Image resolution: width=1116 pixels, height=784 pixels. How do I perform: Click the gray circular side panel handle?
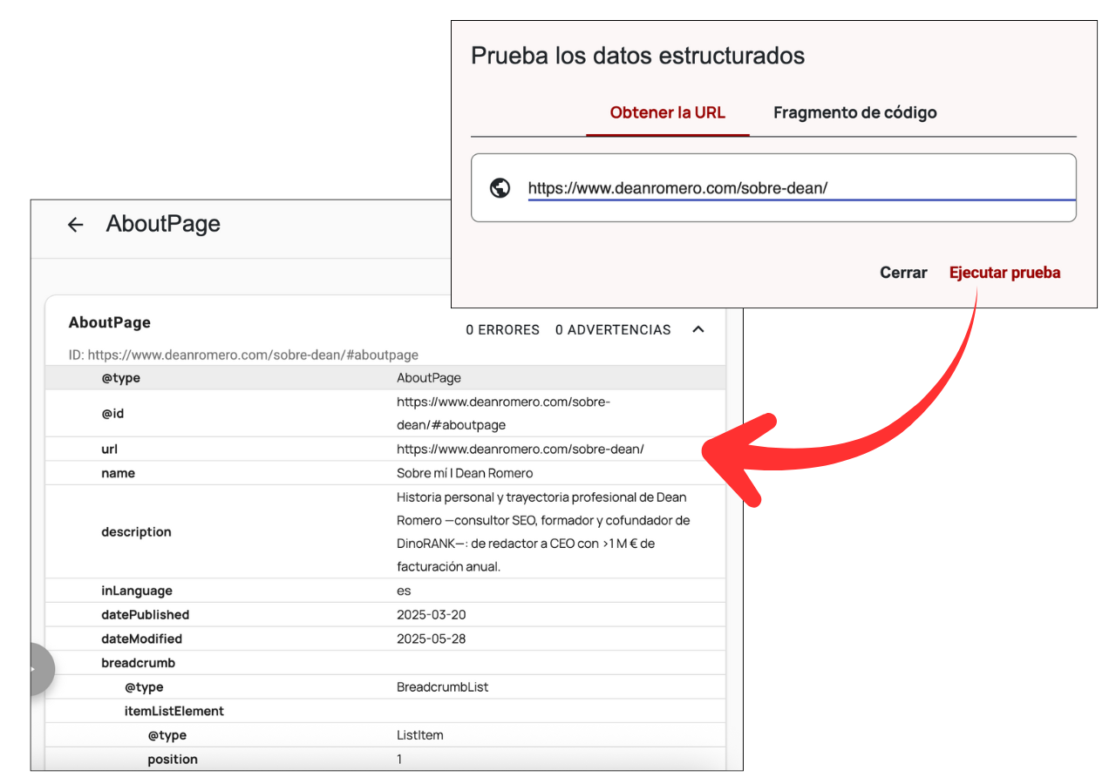(37, 669)
